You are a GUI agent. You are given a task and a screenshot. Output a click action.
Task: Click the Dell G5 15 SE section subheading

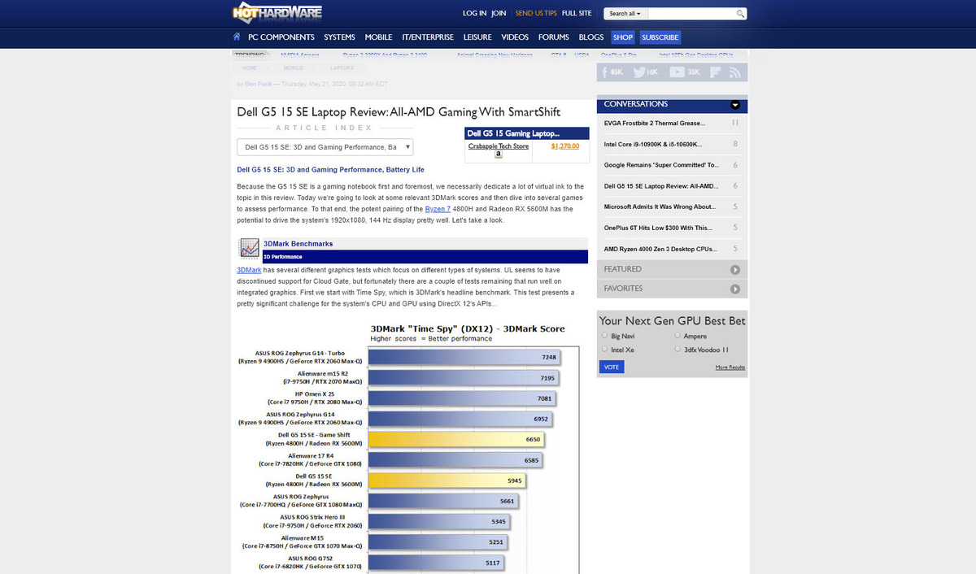[330, 170]
